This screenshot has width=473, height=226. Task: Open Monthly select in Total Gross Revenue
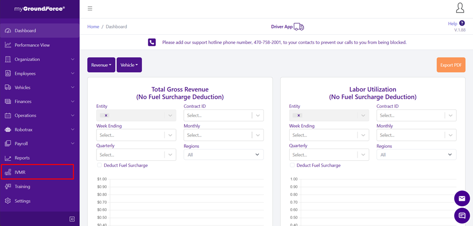coord(224,135)
